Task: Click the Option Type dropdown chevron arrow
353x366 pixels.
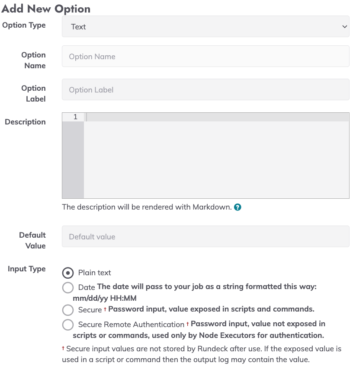Action: click(x=344, y=27)
